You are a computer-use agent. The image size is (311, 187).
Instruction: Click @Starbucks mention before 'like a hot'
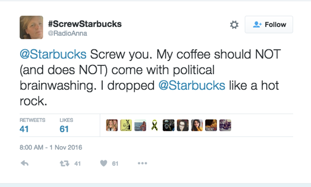click(x=192, y=85)
